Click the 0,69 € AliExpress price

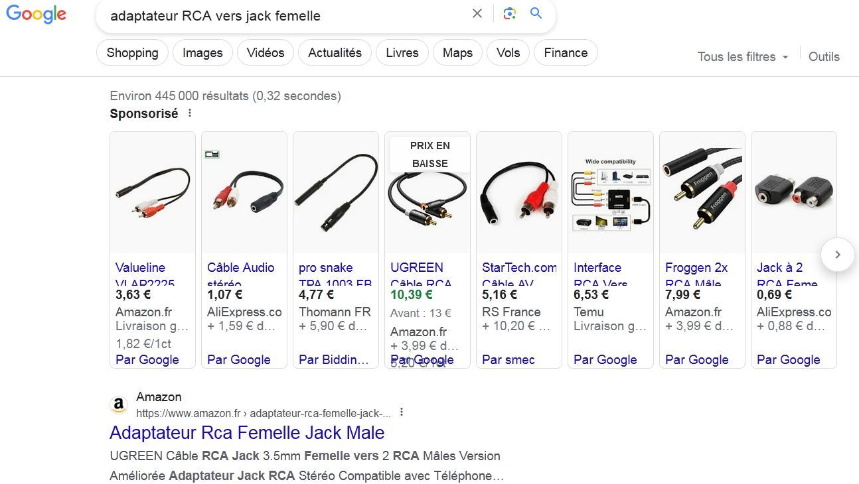click(x=774, y=294)
